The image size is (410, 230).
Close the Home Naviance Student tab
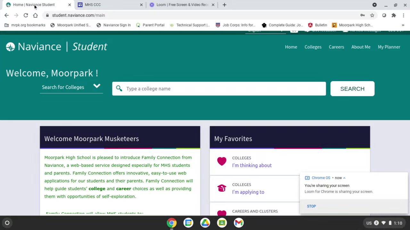pyautogui.click(x=70, y=5)
